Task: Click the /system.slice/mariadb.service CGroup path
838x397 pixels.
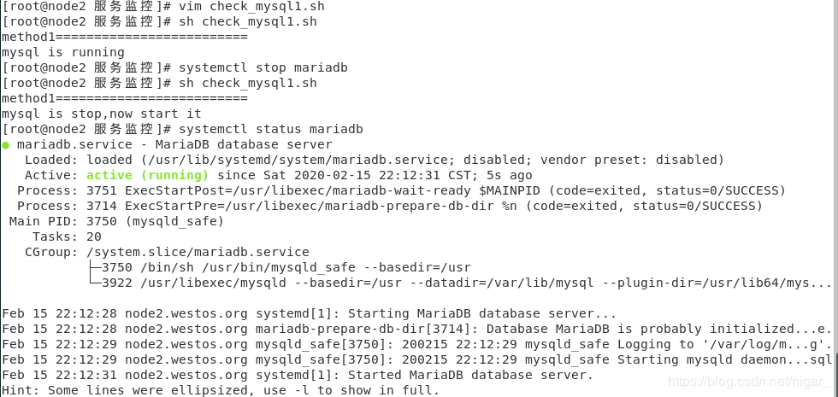Action: [198, 252]
